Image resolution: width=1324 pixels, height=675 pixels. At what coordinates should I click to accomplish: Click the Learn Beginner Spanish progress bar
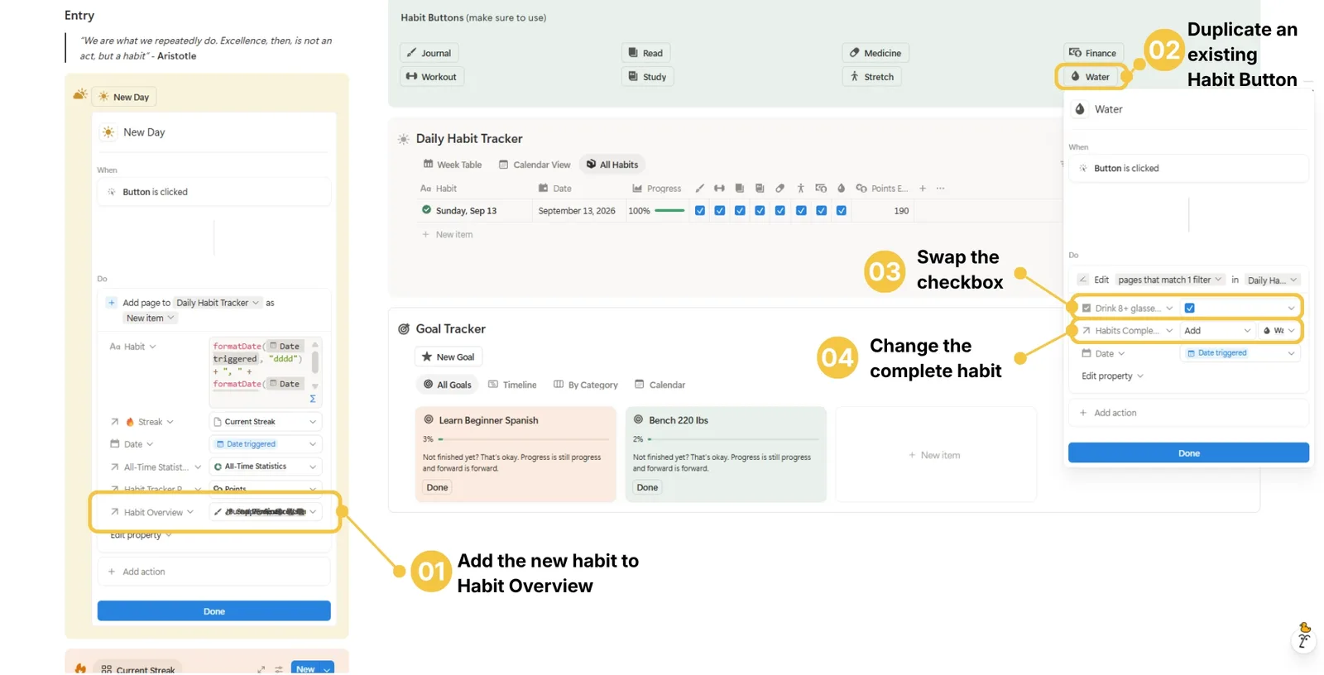525,439
